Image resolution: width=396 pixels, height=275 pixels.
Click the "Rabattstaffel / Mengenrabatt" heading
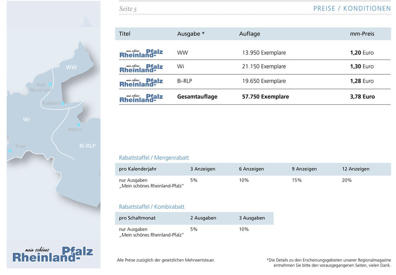(x=153, y=158)
